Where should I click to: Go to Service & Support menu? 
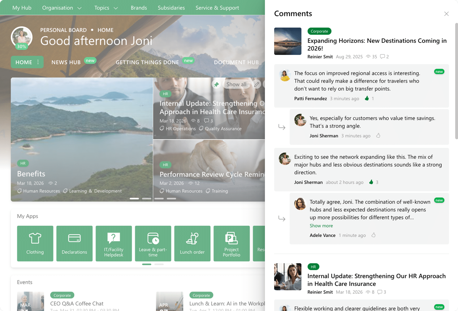[217, 8]
